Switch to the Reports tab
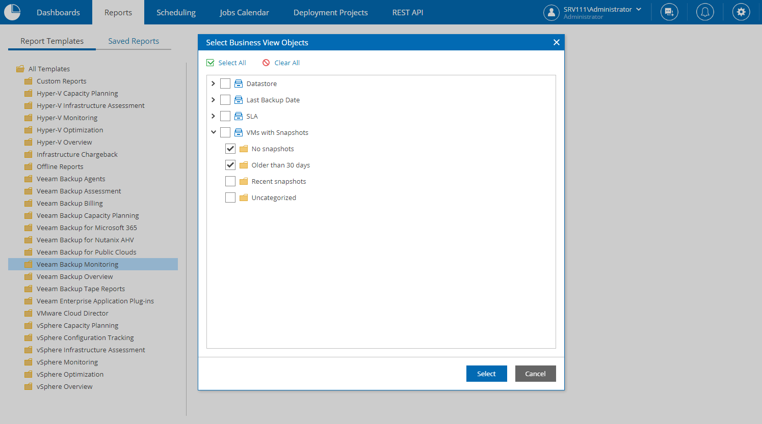This screenshot has width=762, height=424. (118, 12)
